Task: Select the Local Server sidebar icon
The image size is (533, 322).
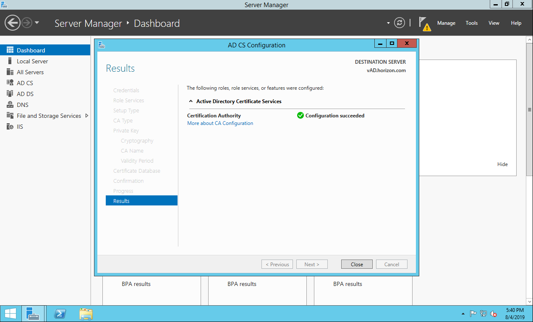Action: (10, 61)
